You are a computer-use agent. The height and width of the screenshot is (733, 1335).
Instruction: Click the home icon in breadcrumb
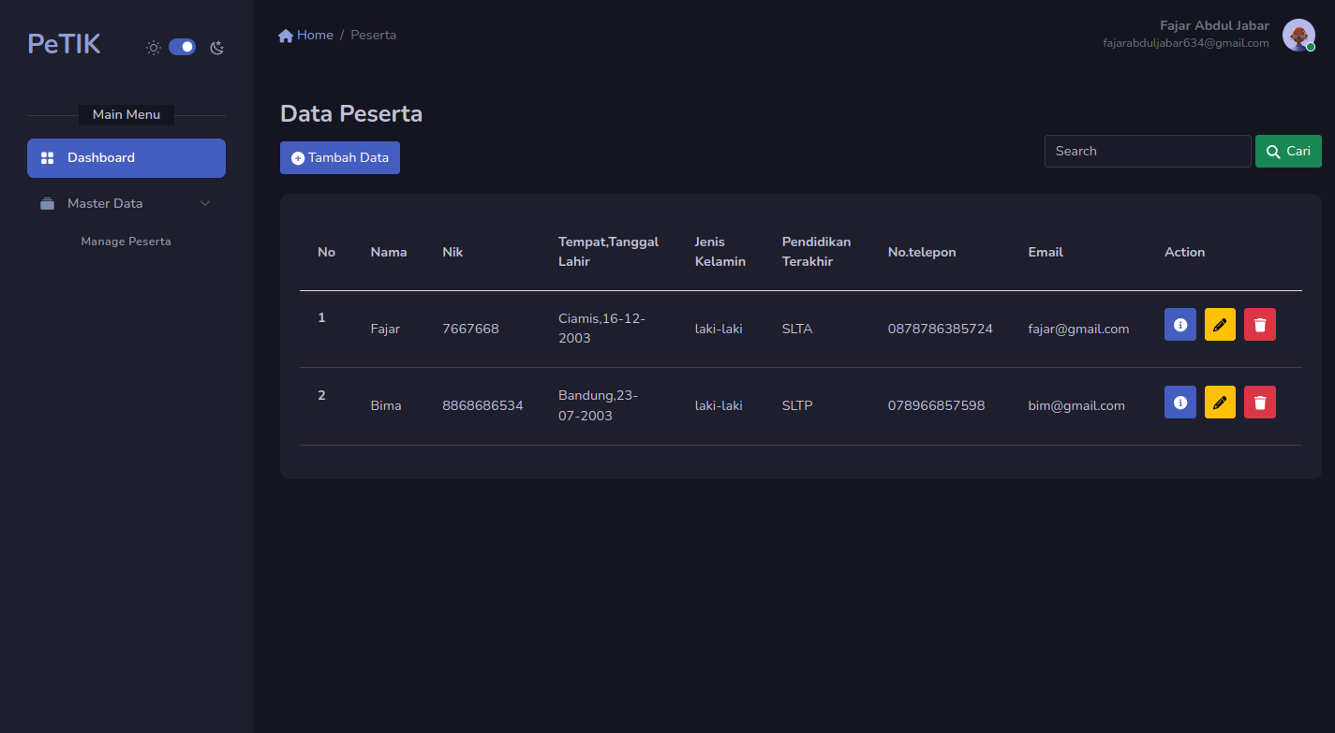286,36
